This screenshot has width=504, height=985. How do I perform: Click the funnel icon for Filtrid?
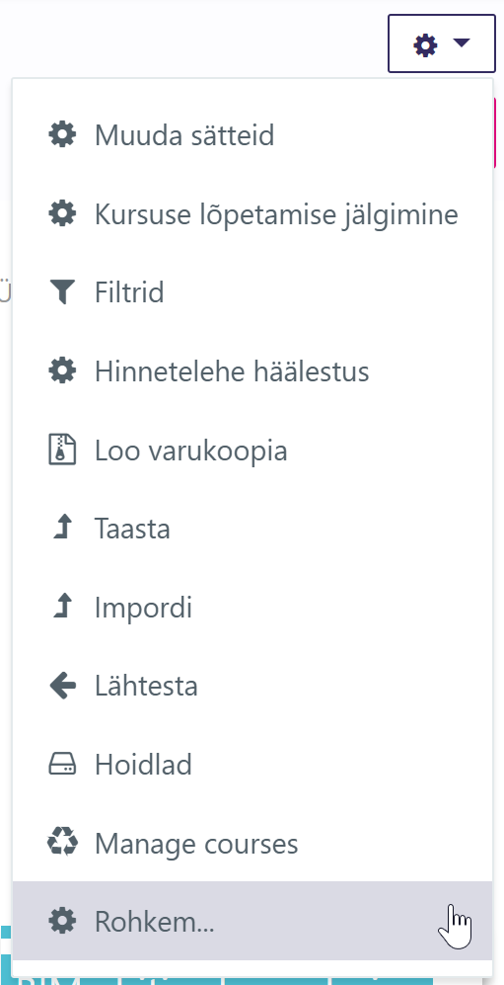click(62, 292)
